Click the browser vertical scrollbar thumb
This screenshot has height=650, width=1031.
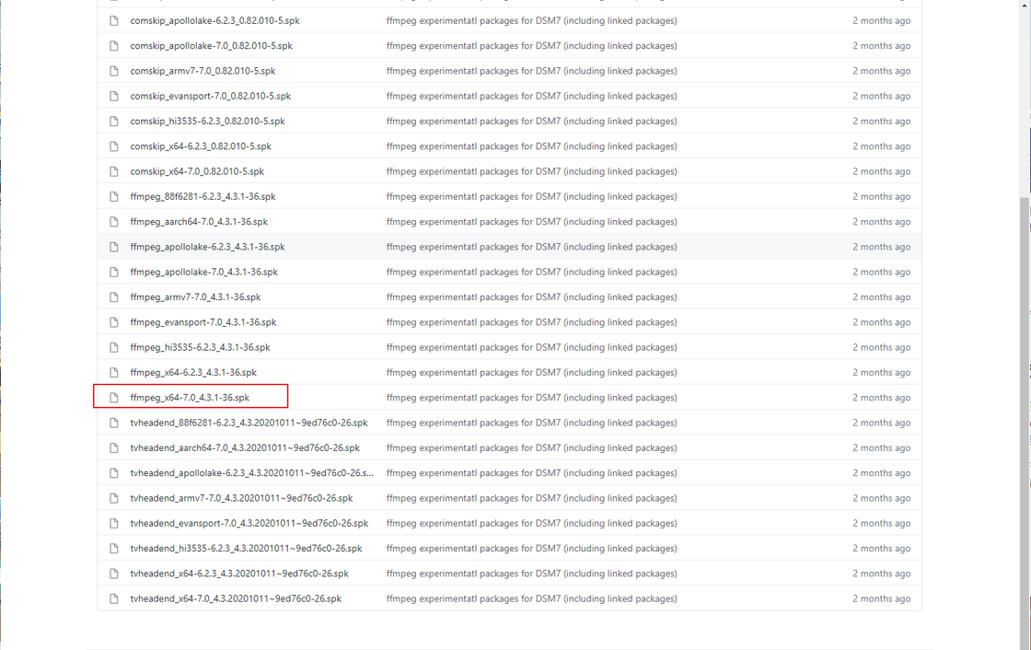point(1025,423)
